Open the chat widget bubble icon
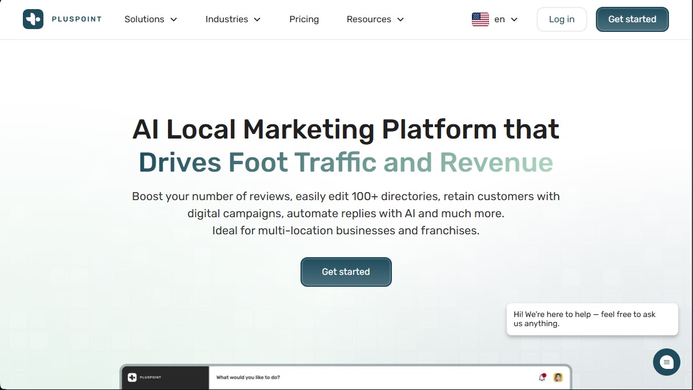The height and width of the screenshot is (390, 693). (x=667, y=362)
